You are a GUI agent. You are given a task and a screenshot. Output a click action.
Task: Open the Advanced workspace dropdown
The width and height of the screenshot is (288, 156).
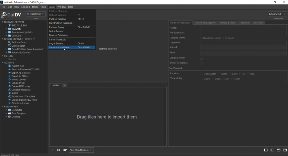[277, 14]
